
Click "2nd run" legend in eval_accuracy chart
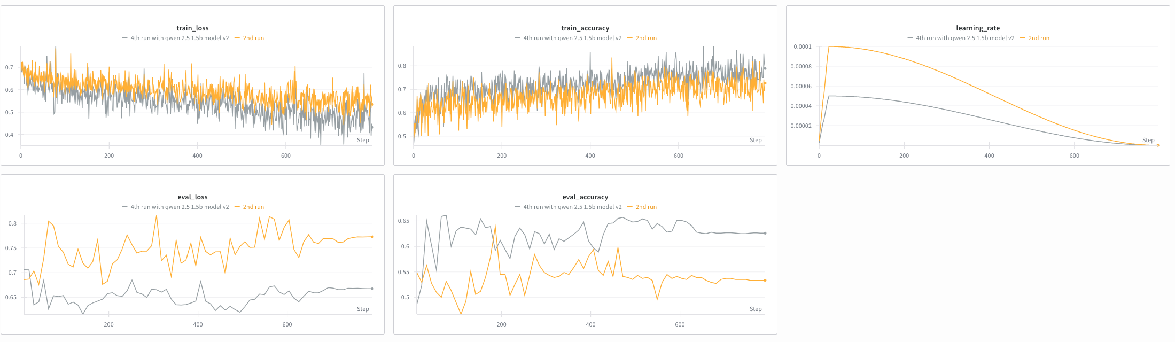click(646, 207)
